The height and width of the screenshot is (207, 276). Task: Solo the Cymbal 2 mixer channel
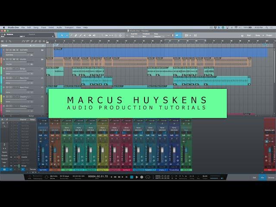[x=129, y=138]
